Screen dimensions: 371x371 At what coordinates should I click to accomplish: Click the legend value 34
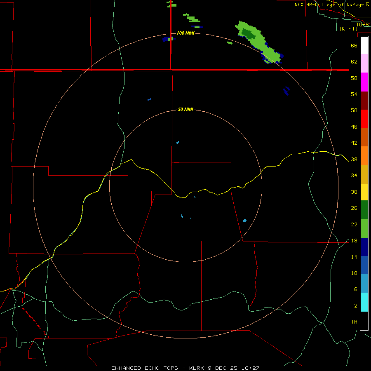click(x=354, y=176)
